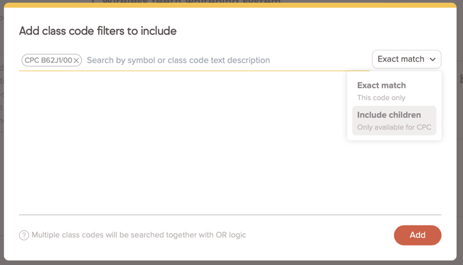
Task: Select the Exact match option in list
Action: pyautogui.click(x=394, y=91)
